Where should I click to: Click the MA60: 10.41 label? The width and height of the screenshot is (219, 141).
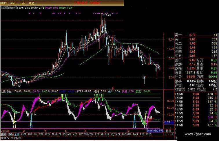[66, 8]
